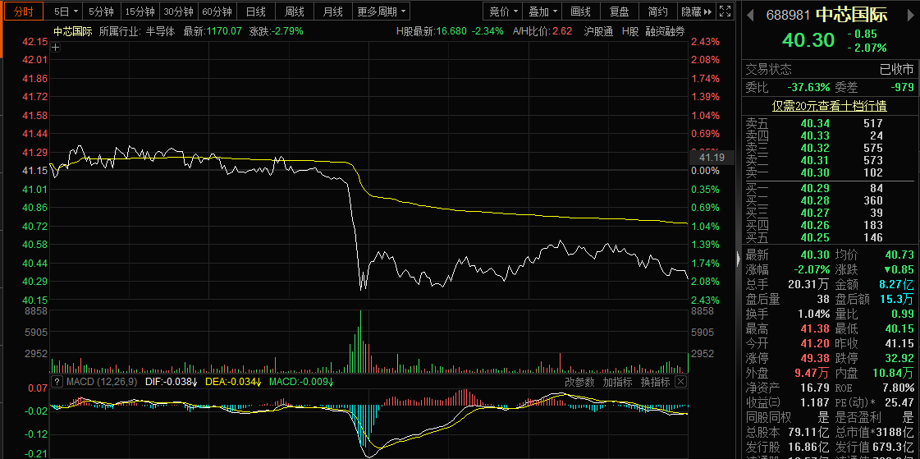Go to previous stock with left arrow
The height and width of the screenshot is (459, 920).
(748, 15)
